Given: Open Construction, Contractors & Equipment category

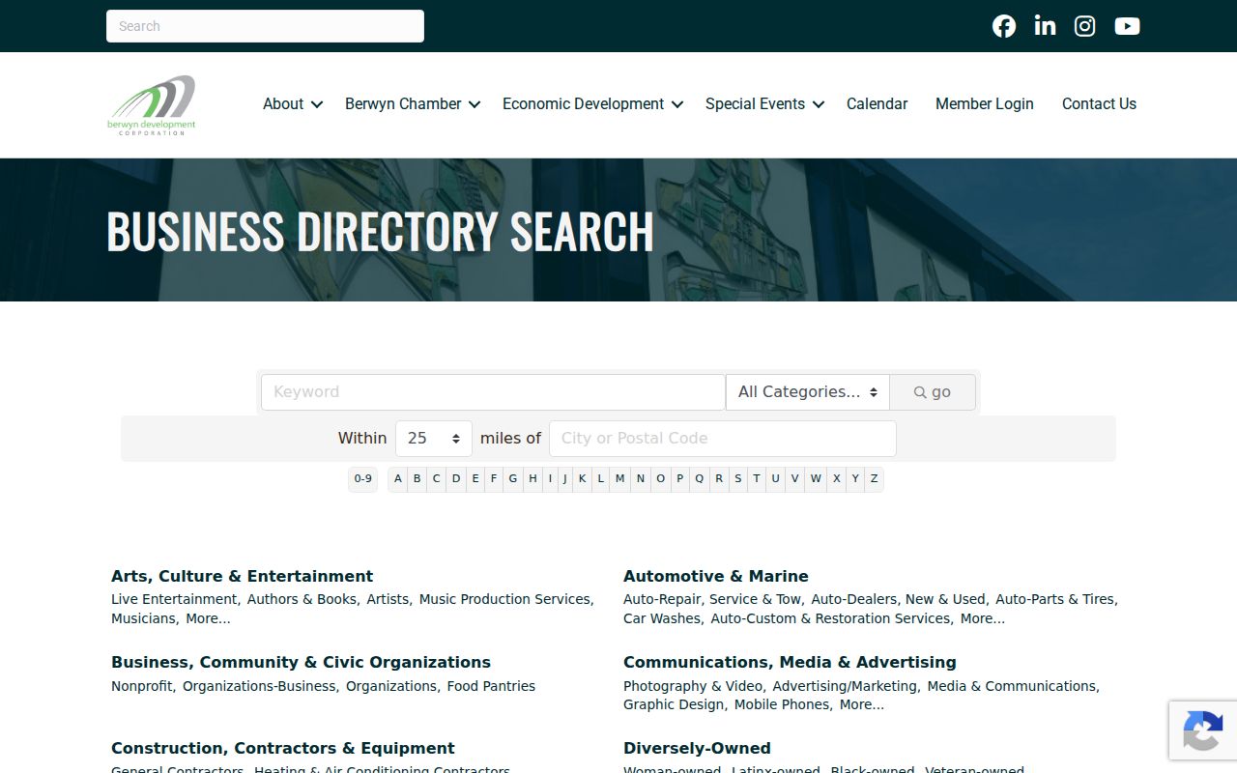Looking at the screenshot, I should (x=282, y=749).
